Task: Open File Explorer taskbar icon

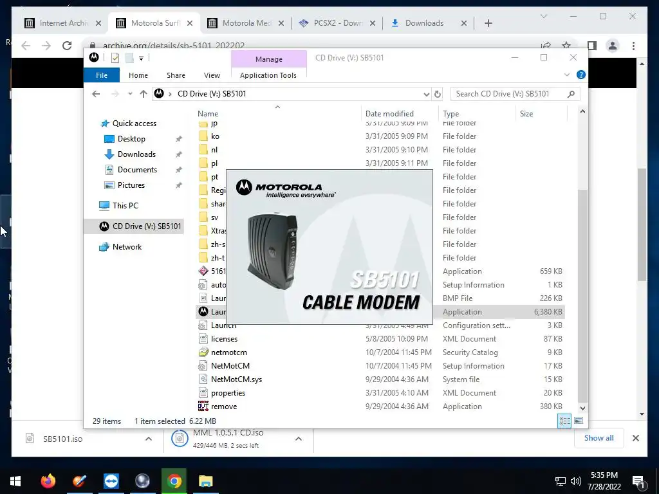Action: (206, 481)
